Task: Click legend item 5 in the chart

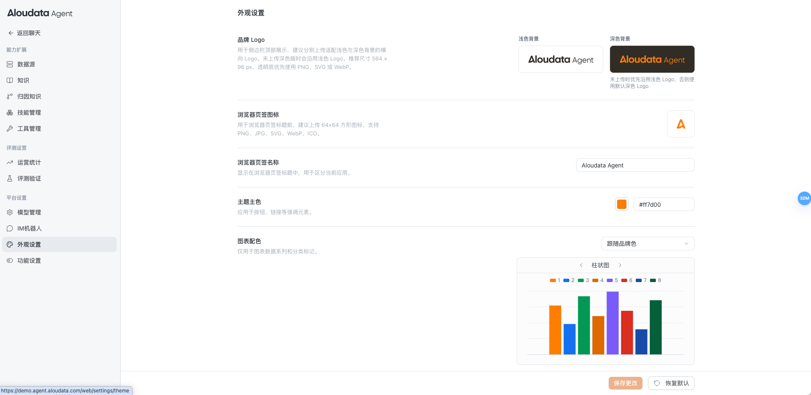Action: tap(612, 280)
